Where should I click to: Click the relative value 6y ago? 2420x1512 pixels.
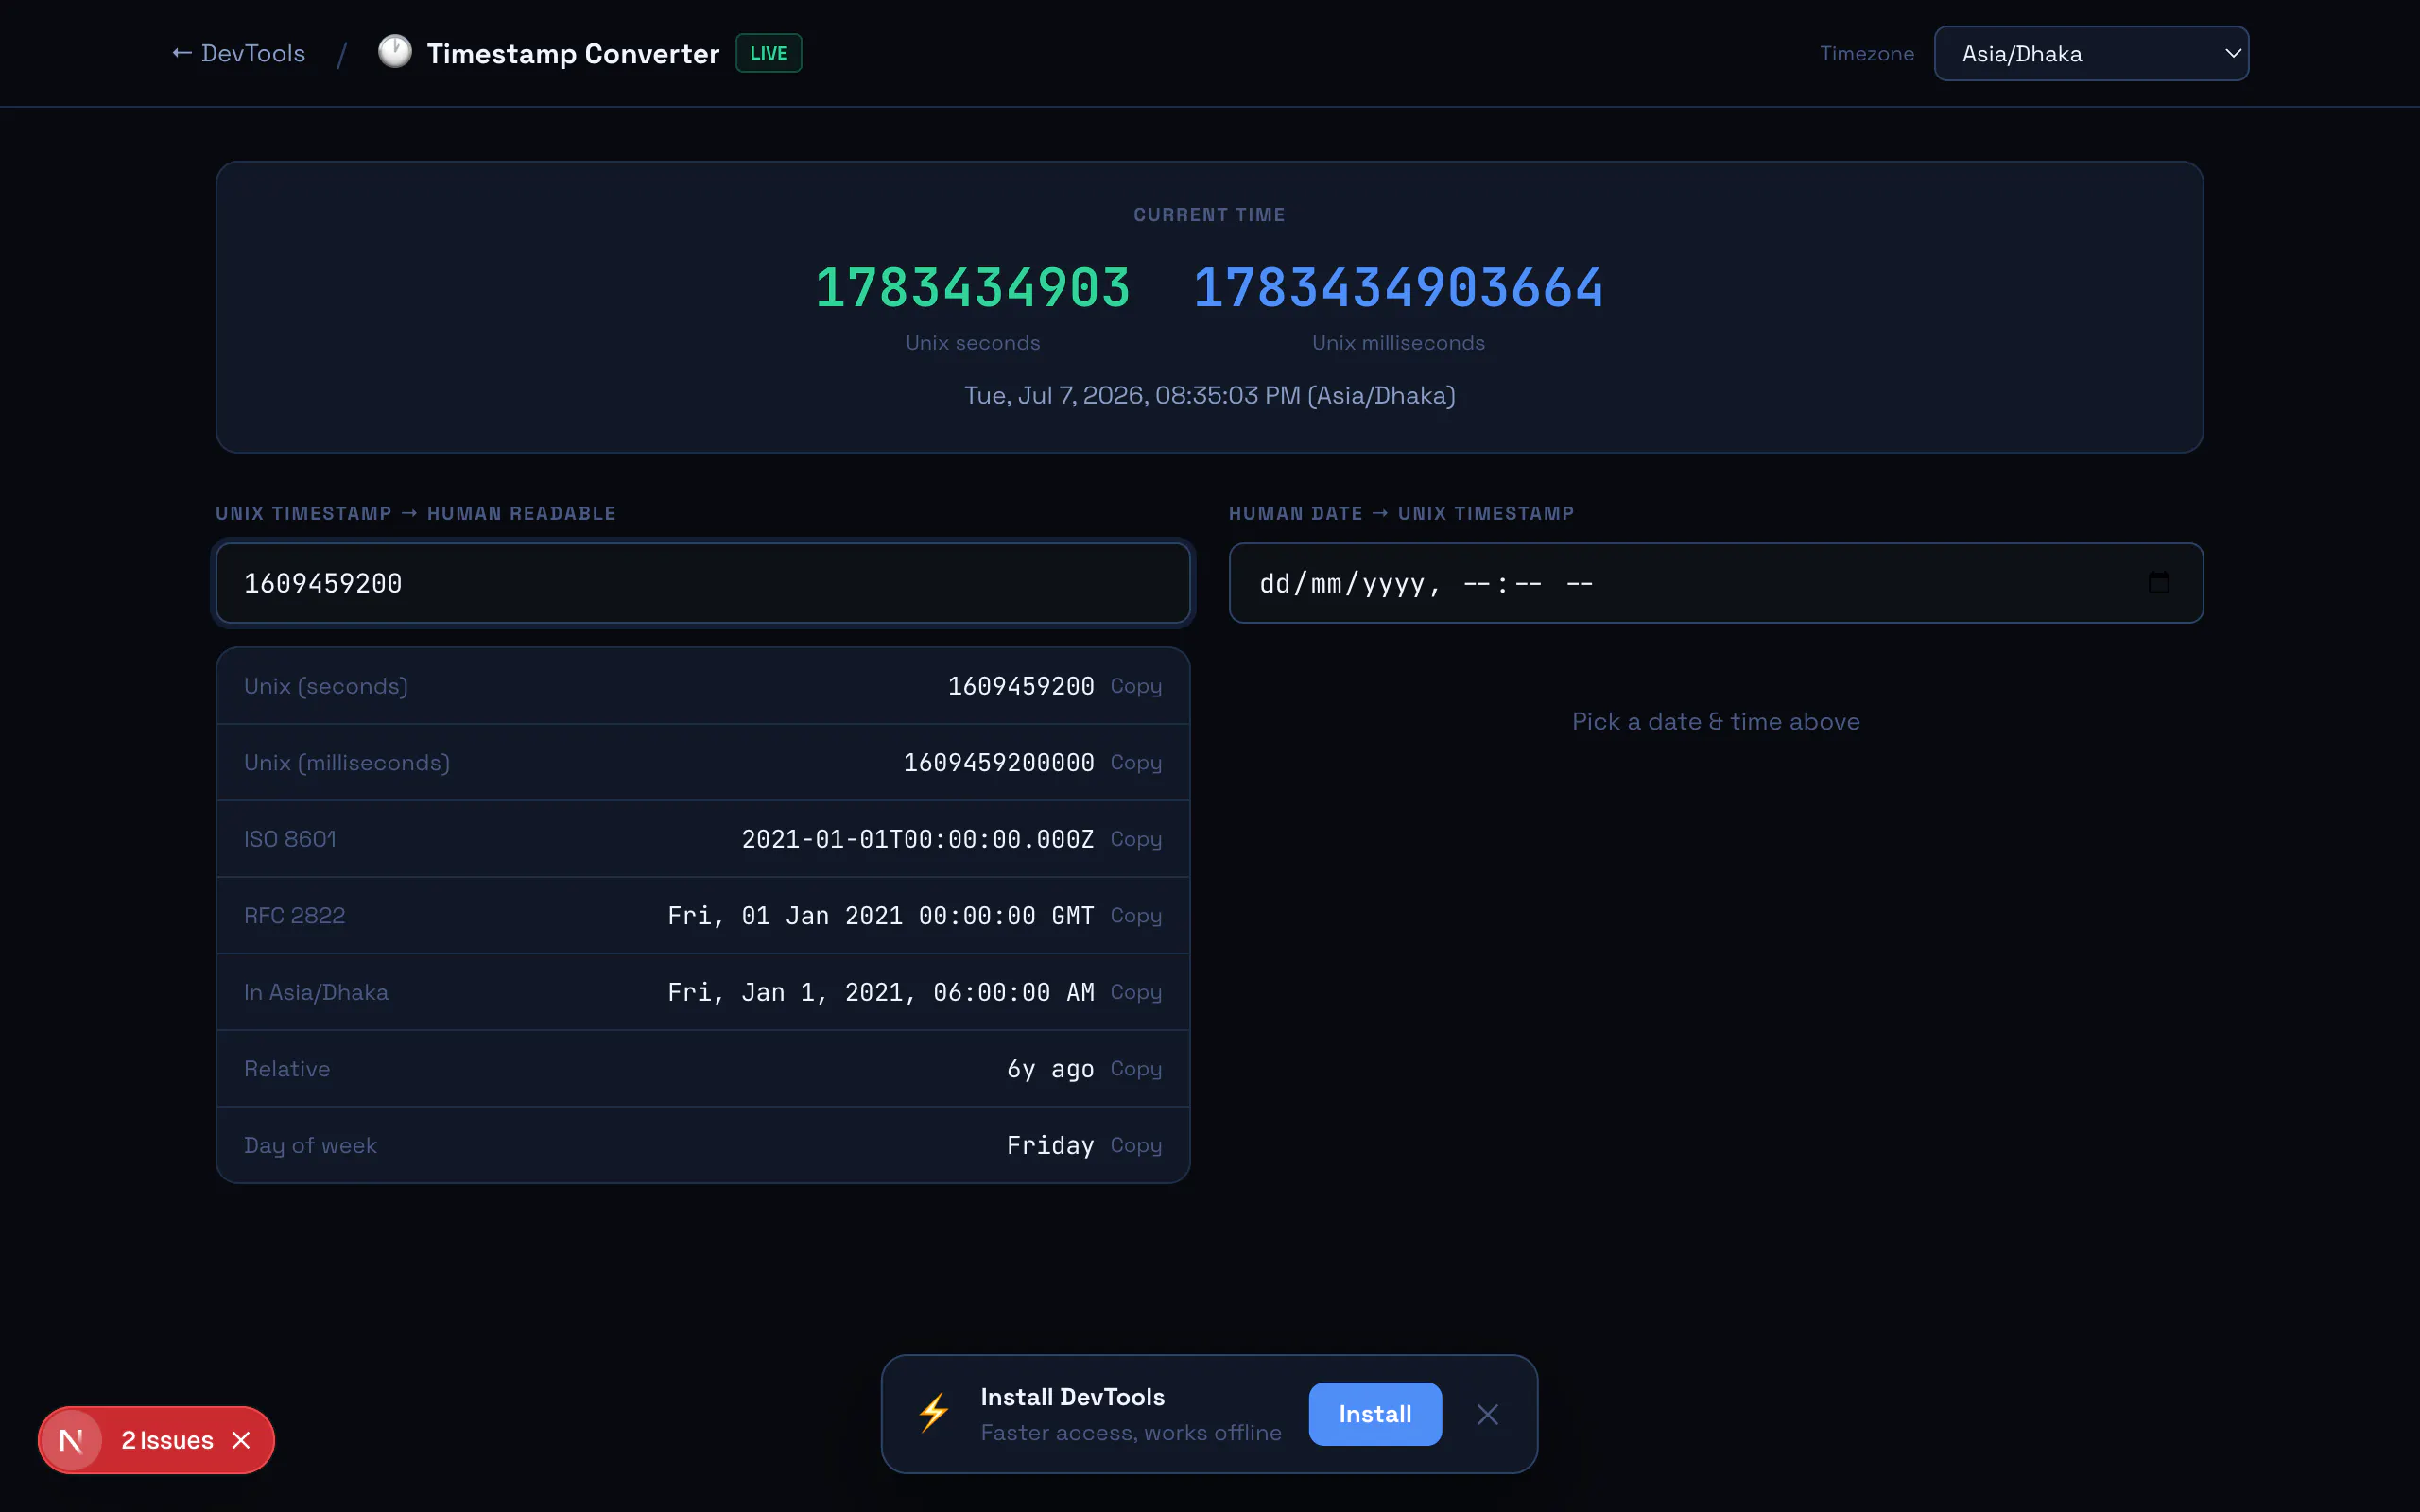point(1050,1068)
